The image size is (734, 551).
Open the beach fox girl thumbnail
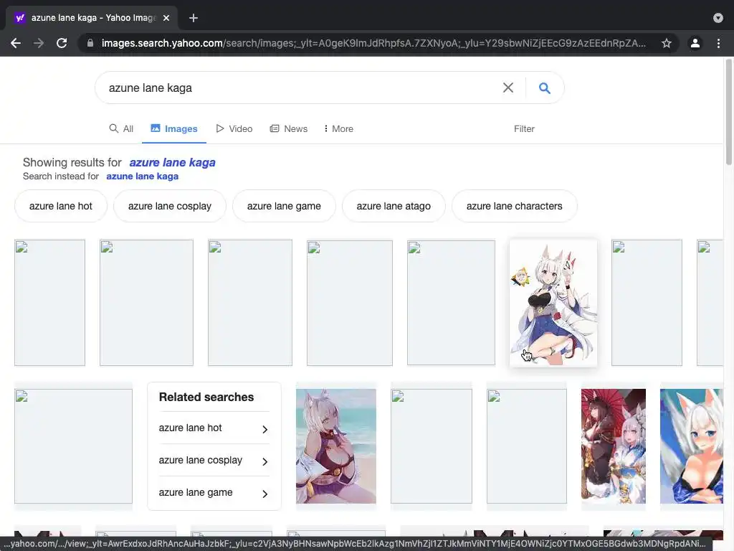point(336,446)
